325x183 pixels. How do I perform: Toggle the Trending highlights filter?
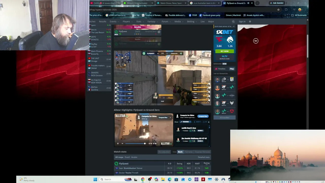pos(186,122)
